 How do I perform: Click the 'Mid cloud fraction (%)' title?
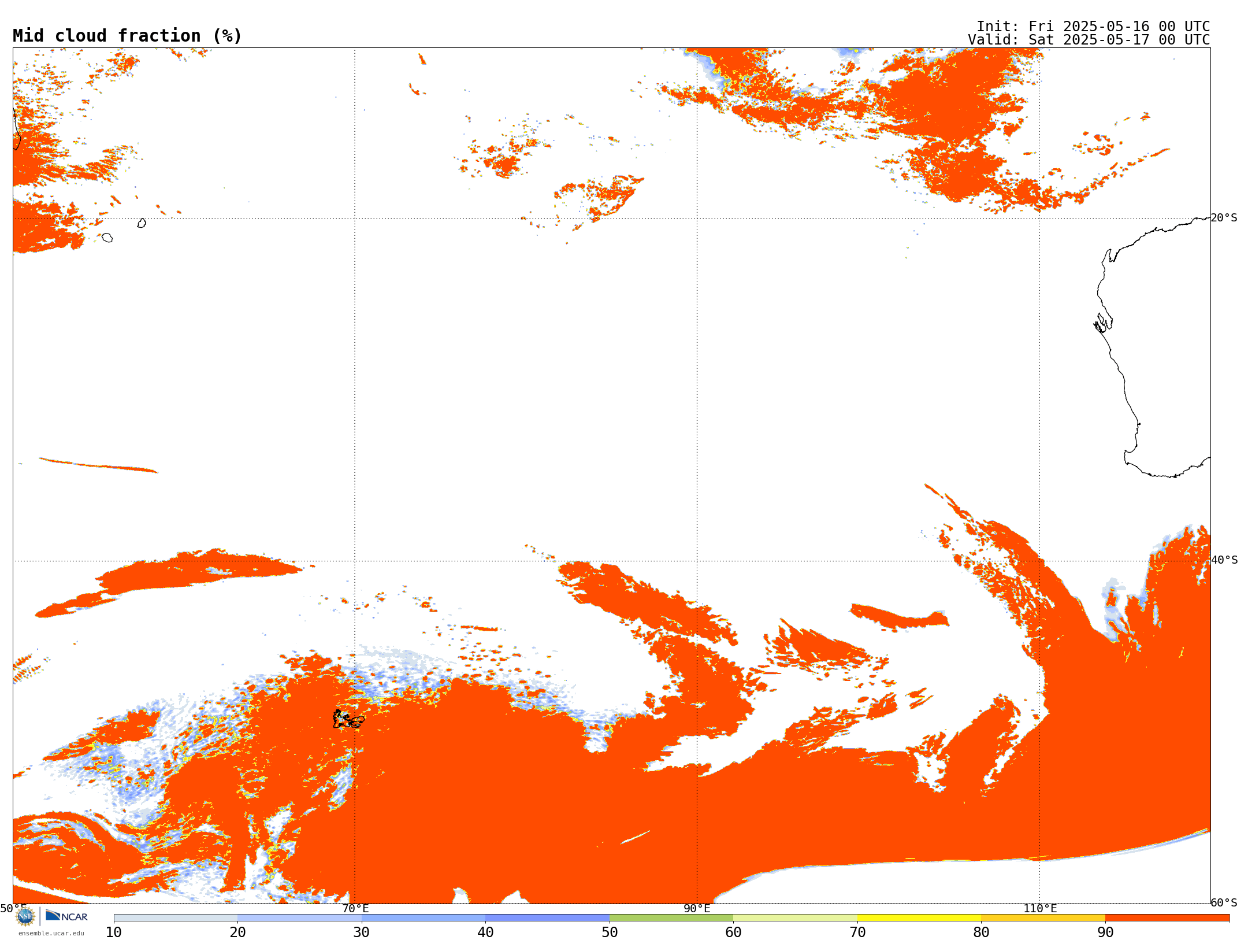click(x=127, y=36)
